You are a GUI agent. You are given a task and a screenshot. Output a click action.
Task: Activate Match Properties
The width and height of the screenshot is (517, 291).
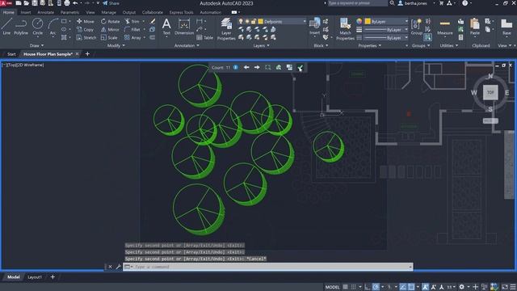click(x=345, y=29)
